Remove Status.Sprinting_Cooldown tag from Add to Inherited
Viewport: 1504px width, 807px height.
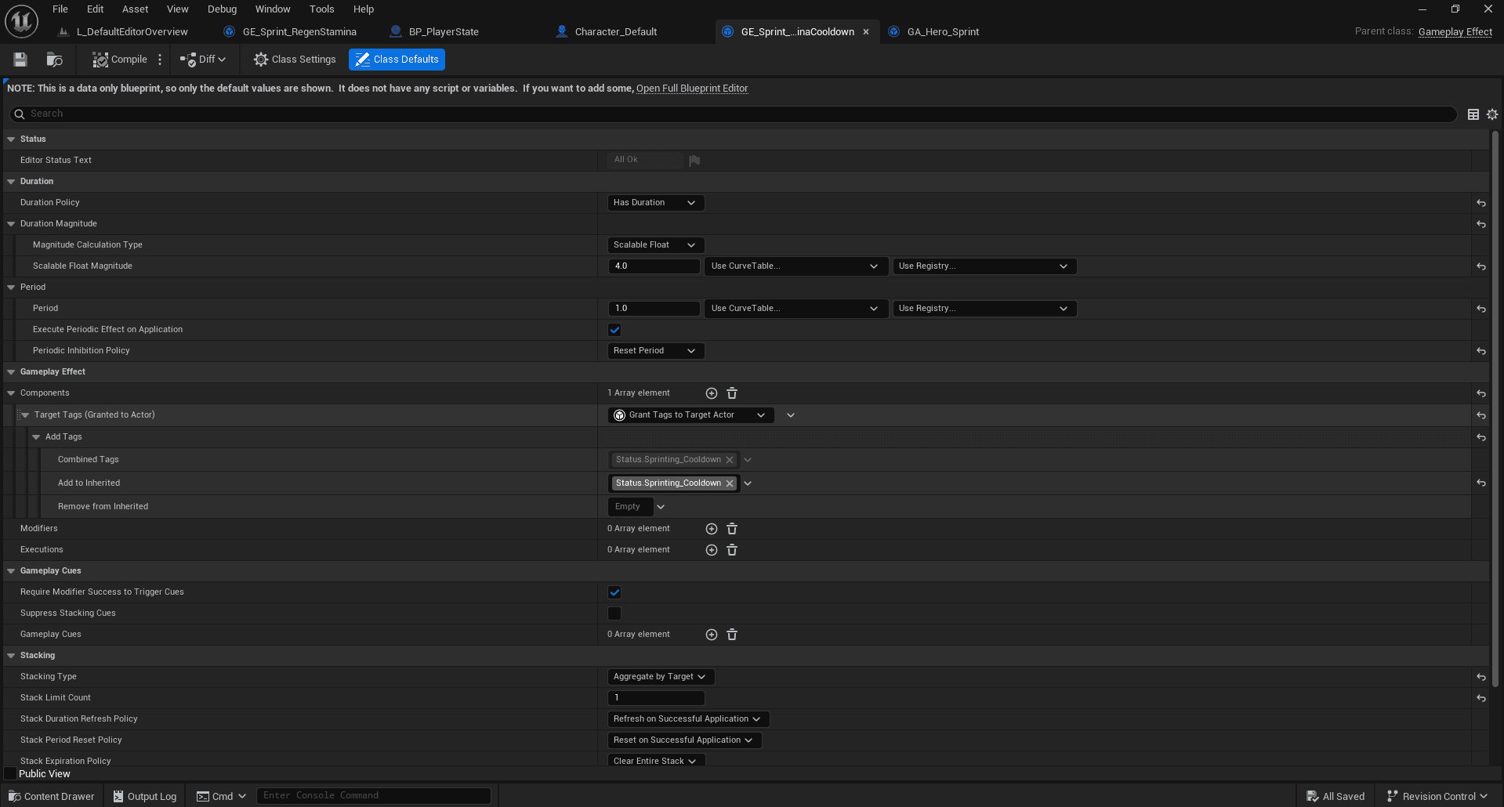tap(730, 483)
